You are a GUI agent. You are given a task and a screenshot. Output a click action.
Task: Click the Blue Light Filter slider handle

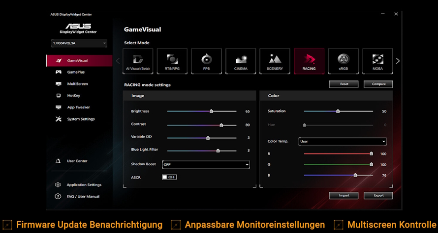click(x=218, y=151)
